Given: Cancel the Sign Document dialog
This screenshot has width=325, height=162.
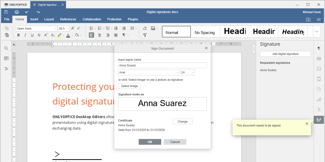Looking at the screenshot, I should click(x=175, y=142).
